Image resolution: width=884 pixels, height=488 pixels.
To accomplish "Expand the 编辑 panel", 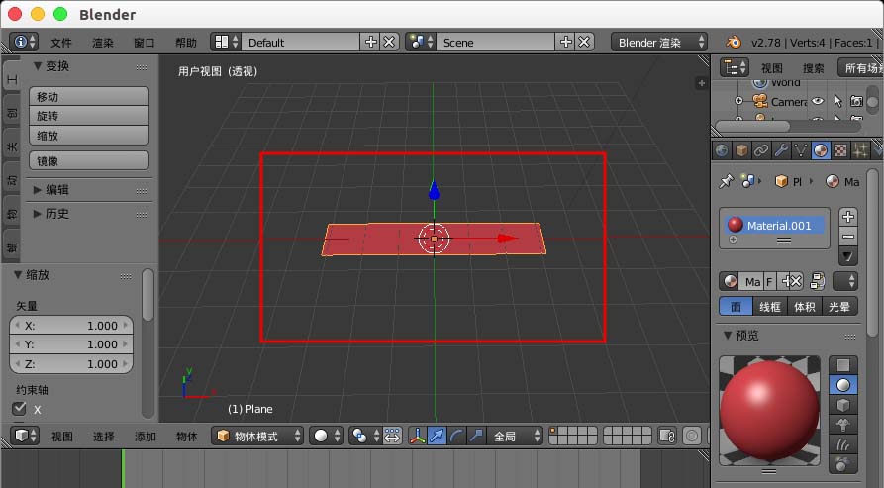I will tap(38, 190).
